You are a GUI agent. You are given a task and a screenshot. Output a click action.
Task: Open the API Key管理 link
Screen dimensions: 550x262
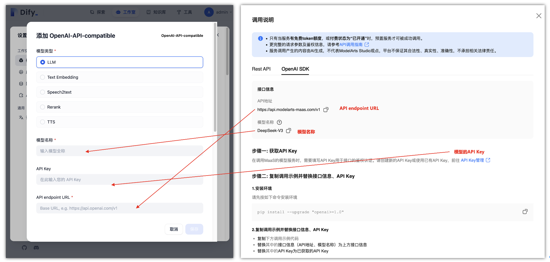472,160
